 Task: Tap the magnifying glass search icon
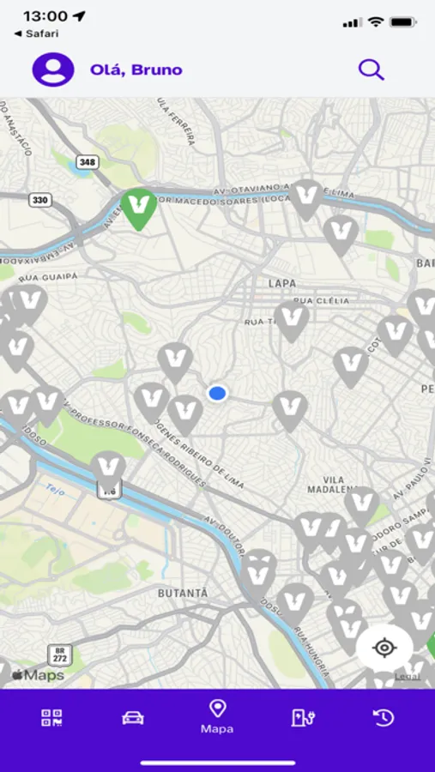pos(371,69)
